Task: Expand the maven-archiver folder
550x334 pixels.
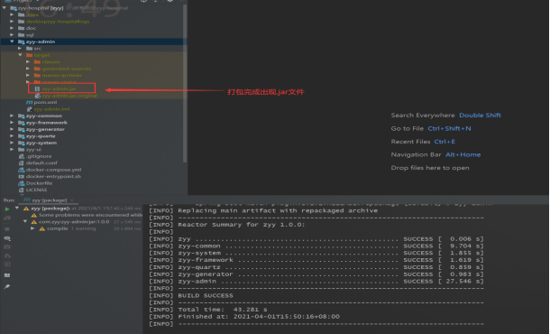Action: [x=28, y=75]
